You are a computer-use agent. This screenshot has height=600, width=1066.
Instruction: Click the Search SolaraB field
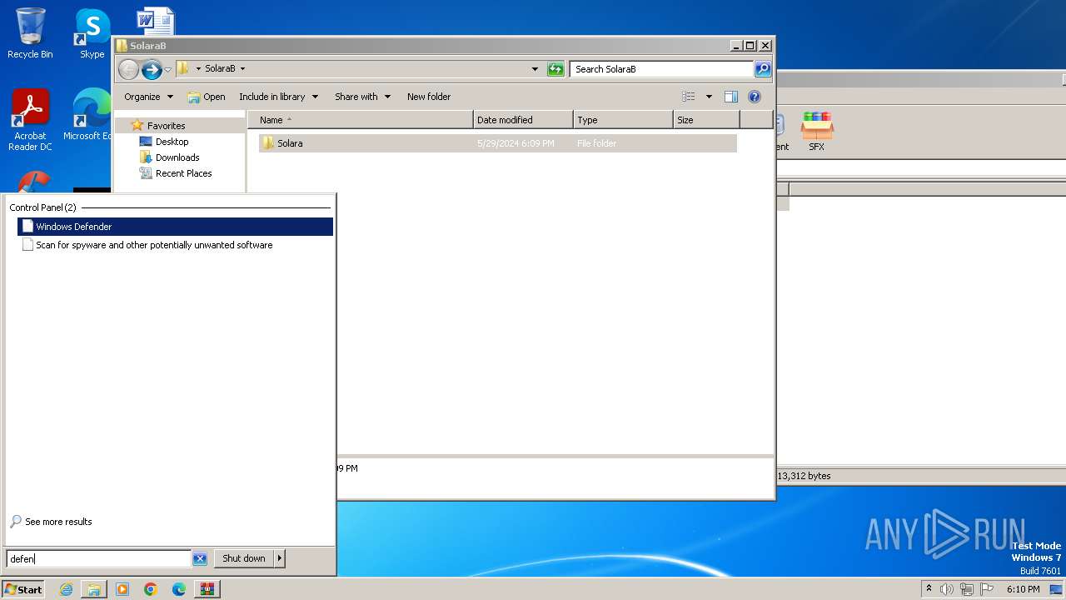tap(662, 69)
